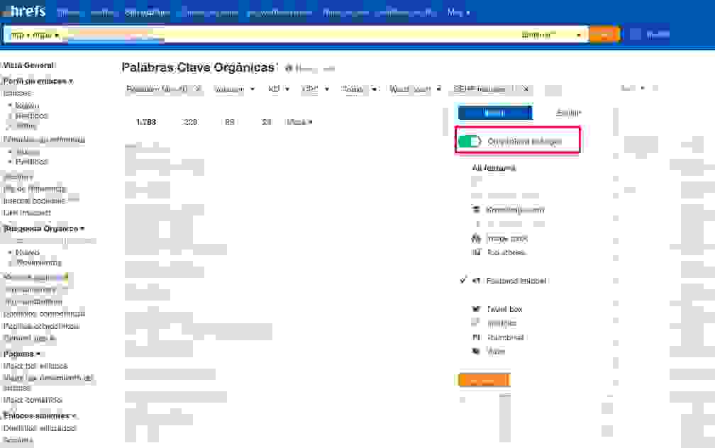Select Top stories SERP feature
Viewport: 715px width, 448px height.
pyautogui.click(x=506, y=252)
